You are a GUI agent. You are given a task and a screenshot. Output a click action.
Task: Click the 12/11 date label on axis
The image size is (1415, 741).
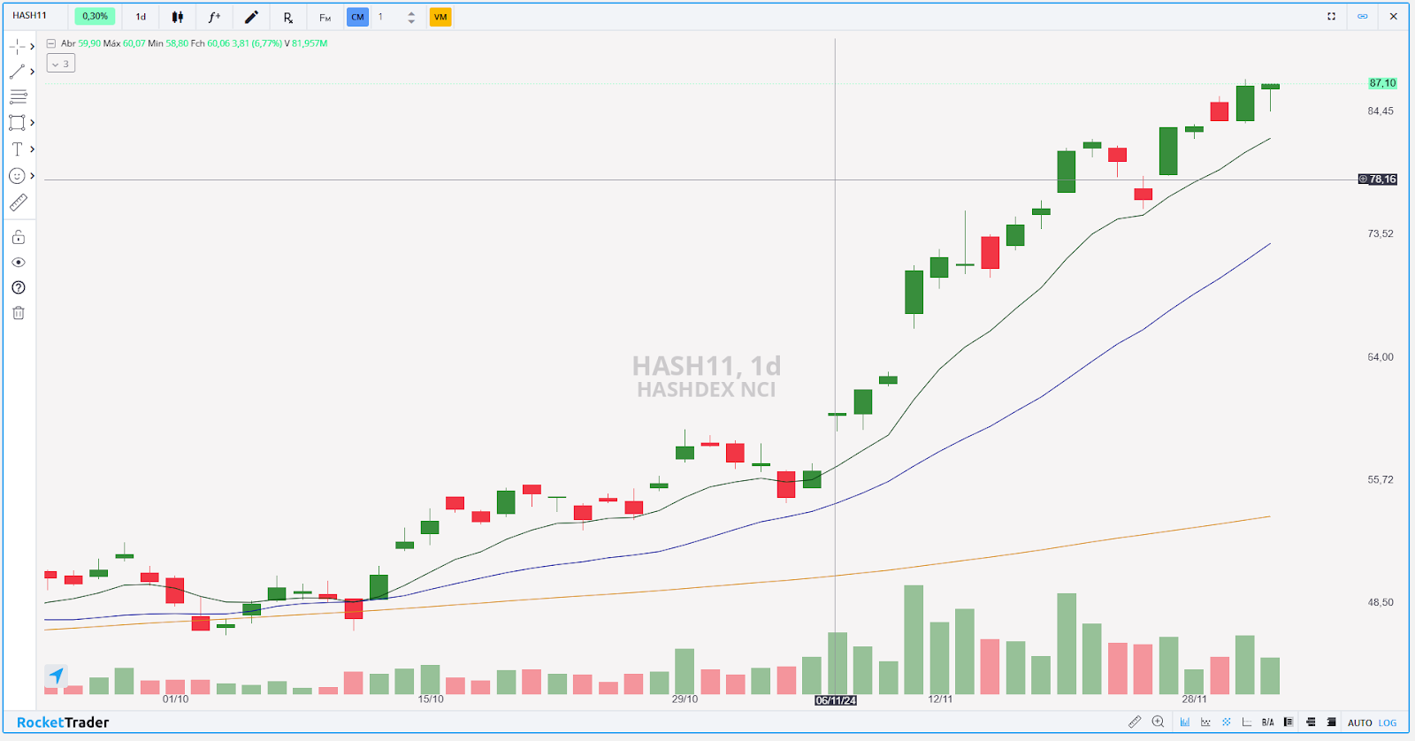tap(940, 699)
